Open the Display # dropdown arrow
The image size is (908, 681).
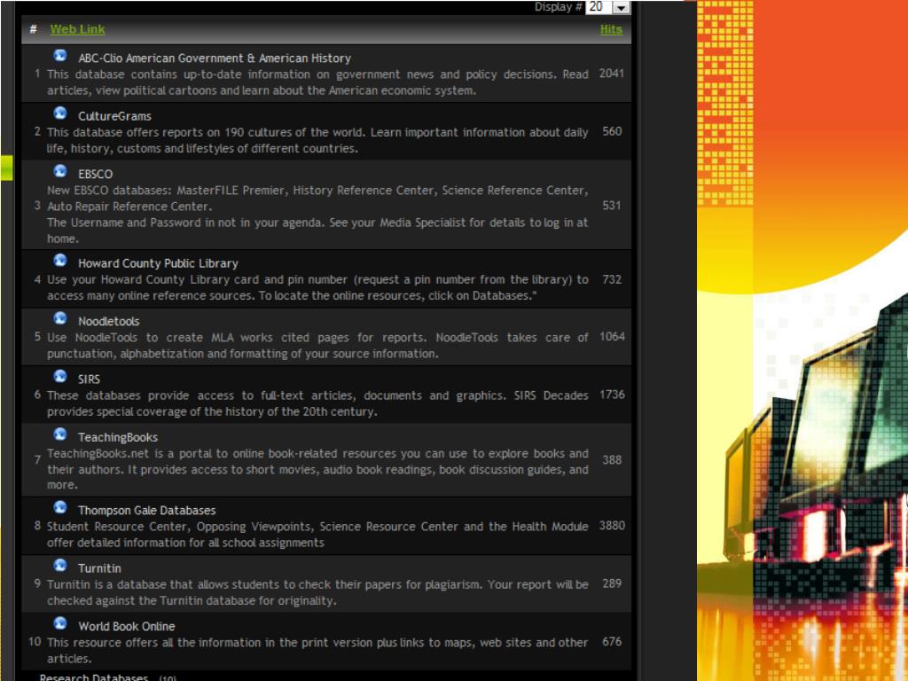coord(622,7)
